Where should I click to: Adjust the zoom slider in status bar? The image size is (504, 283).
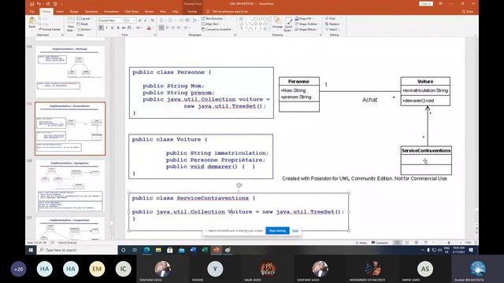click(x=449, y=243)
